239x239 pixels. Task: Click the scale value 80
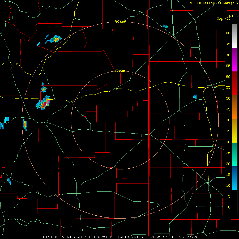click(228, 33)
